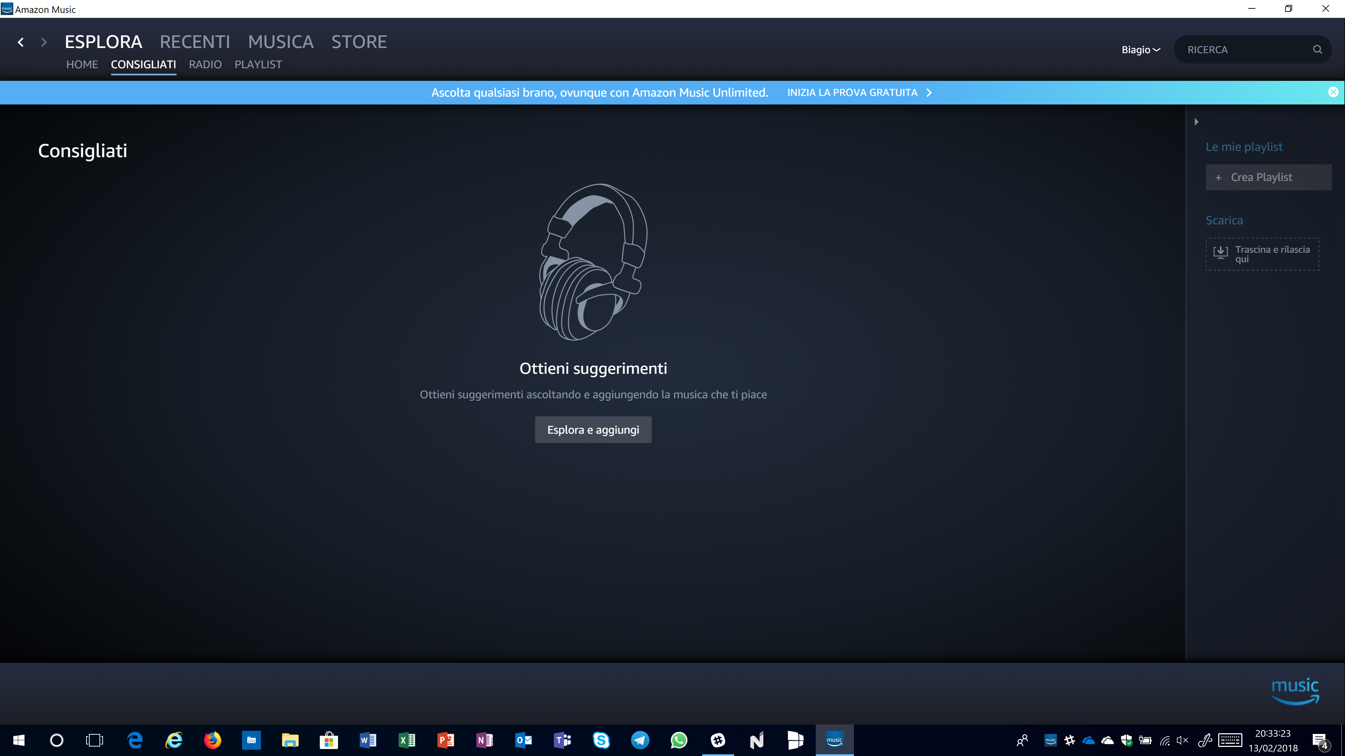Viewport: 1345px width, 756px height.
Task: Launch WhatsApp from the taskbar
Action: pyautogui.click(x=679, y=740)
